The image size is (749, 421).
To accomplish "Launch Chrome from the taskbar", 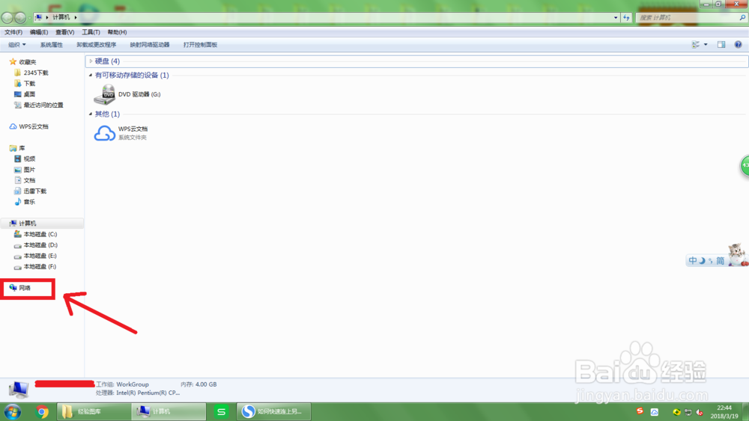I will pyautogui.click(x=42, y=411).
